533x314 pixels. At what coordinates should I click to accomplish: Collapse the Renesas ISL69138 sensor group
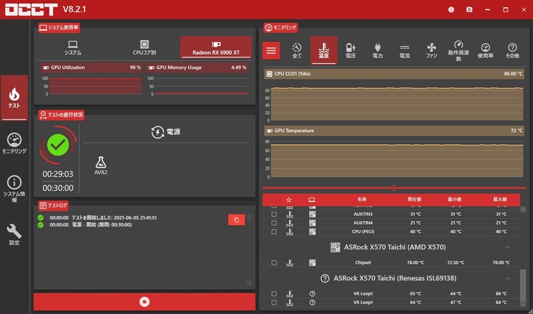[x=507, y=278]
